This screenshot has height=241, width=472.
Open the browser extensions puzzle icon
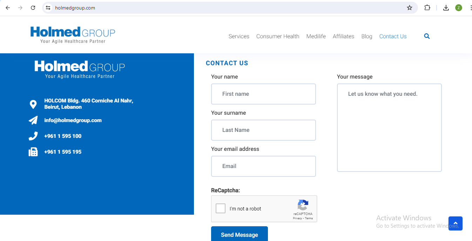427,8
